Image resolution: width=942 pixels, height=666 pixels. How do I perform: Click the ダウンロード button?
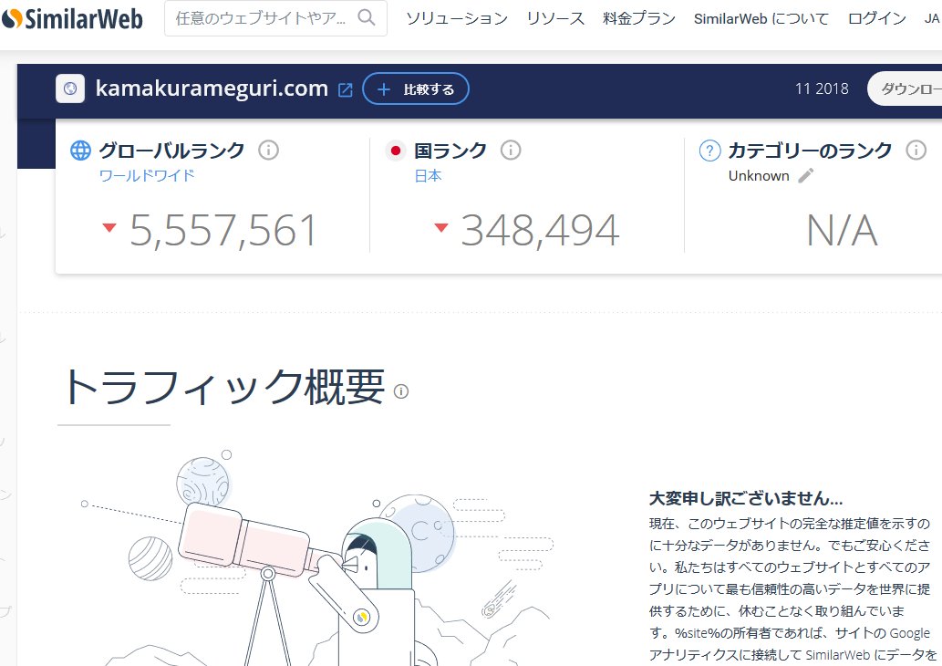point(905,89)
